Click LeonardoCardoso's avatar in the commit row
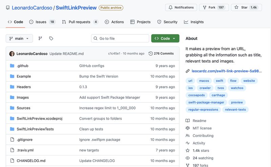Viewport: 271px width, 167px height. (x=12, y=54)
